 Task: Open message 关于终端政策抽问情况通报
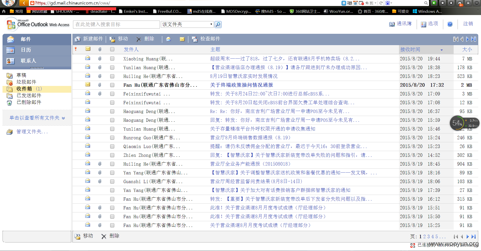point(242,85)
